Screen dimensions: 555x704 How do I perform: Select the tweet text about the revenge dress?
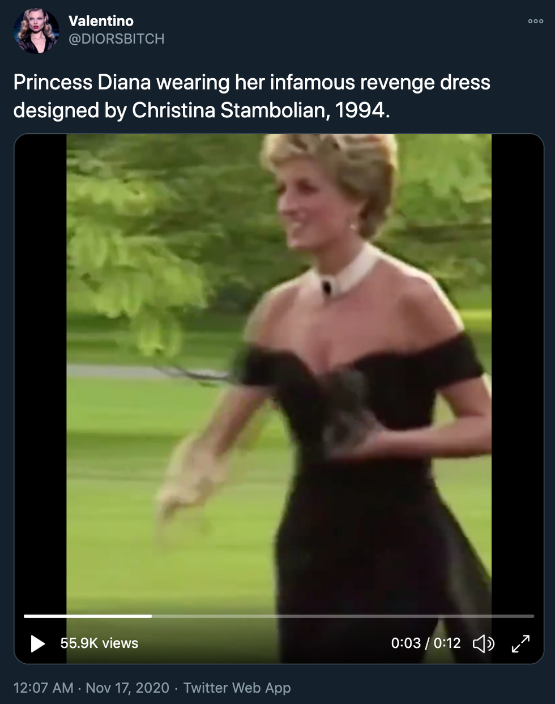click(x=251, y=96)
